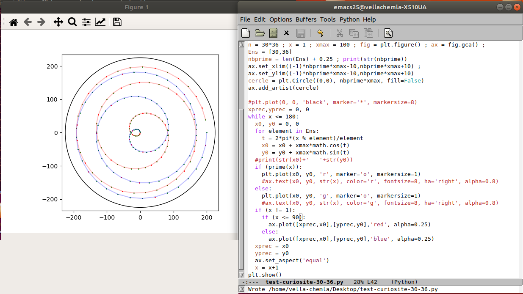Image resolution: width=523 pixels, height=294 pixels.
Task: Click the New file icon in Emacs
Action: click(x=246, y=33)
